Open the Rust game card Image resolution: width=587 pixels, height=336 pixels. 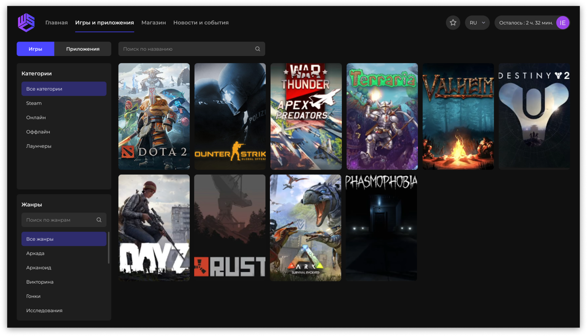coord(230,228)
